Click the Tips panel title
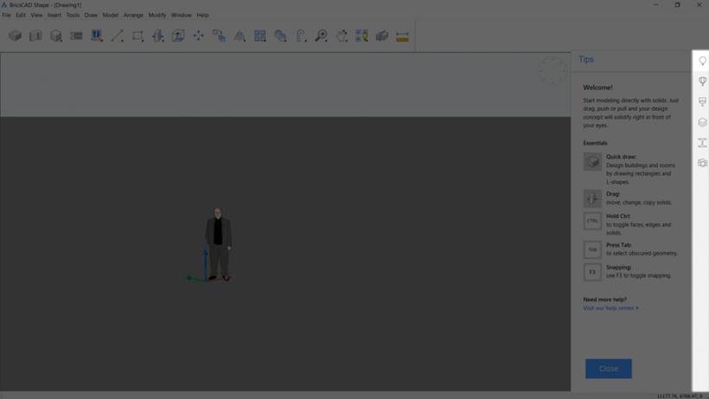The image size is (709, 399). pyautogui.click(x=586, y=60)
